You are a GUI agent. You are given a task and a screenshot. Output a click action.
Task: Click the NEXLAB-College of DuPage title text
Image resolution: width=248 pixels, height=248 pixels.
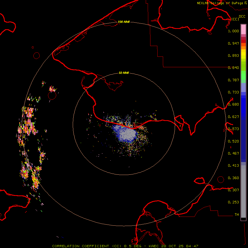click(220, 3)
